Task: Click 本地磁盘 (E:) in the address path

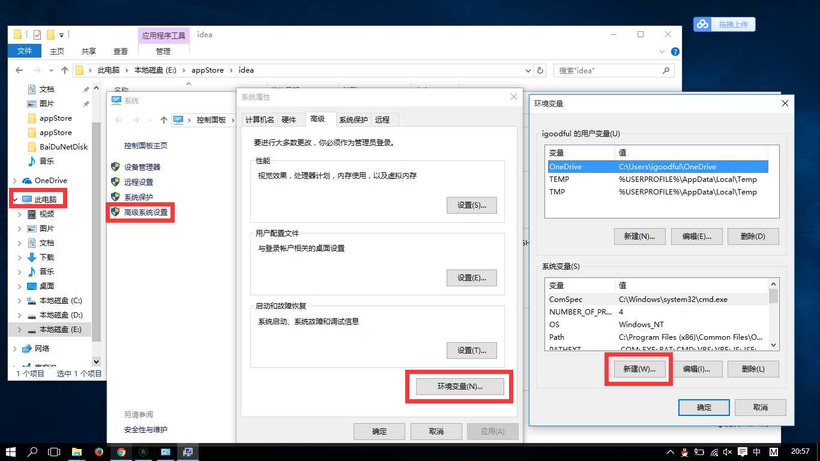Action: [x=155, y=70]
